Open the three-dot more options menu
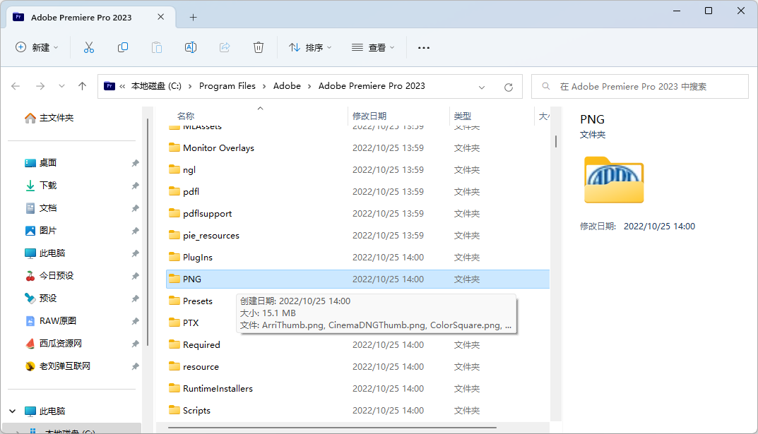 click(x=424, y=48)
